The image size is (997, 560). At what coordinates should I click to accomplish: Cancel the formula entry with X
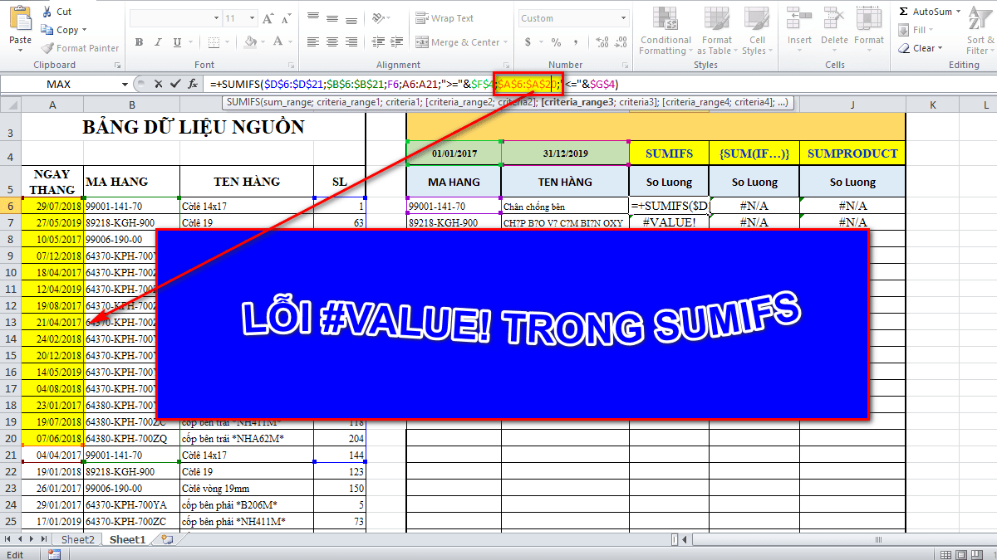point(157,84)
